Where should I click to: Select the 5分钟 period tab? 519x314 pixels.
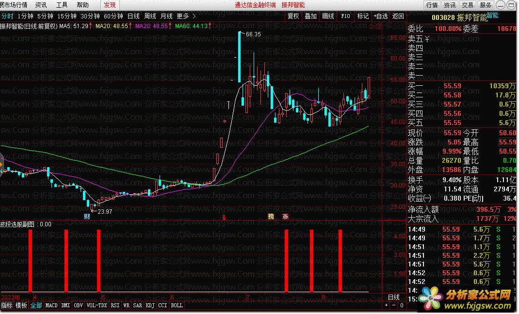(x=45, y=16)
